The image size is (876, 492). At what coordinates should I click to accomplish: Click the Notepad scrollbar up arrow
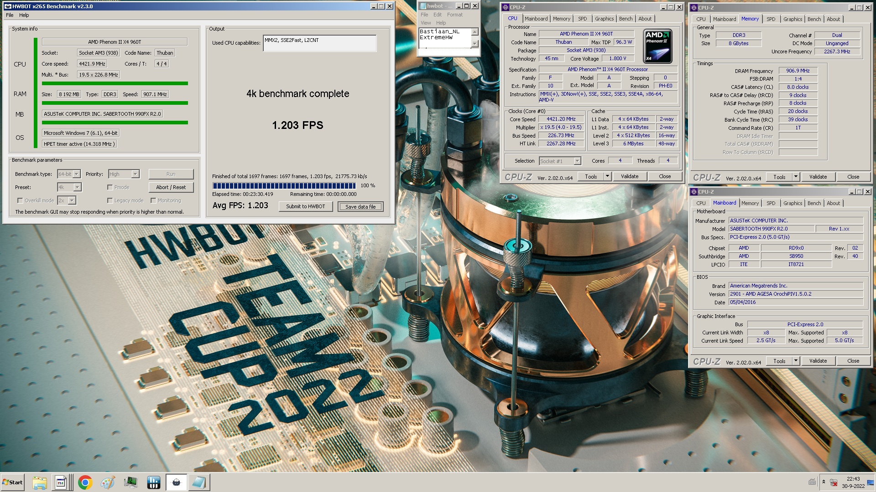pyautogui.click(x=474, y=31)
